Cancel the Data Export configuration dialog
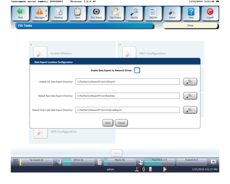 (121, 123)
